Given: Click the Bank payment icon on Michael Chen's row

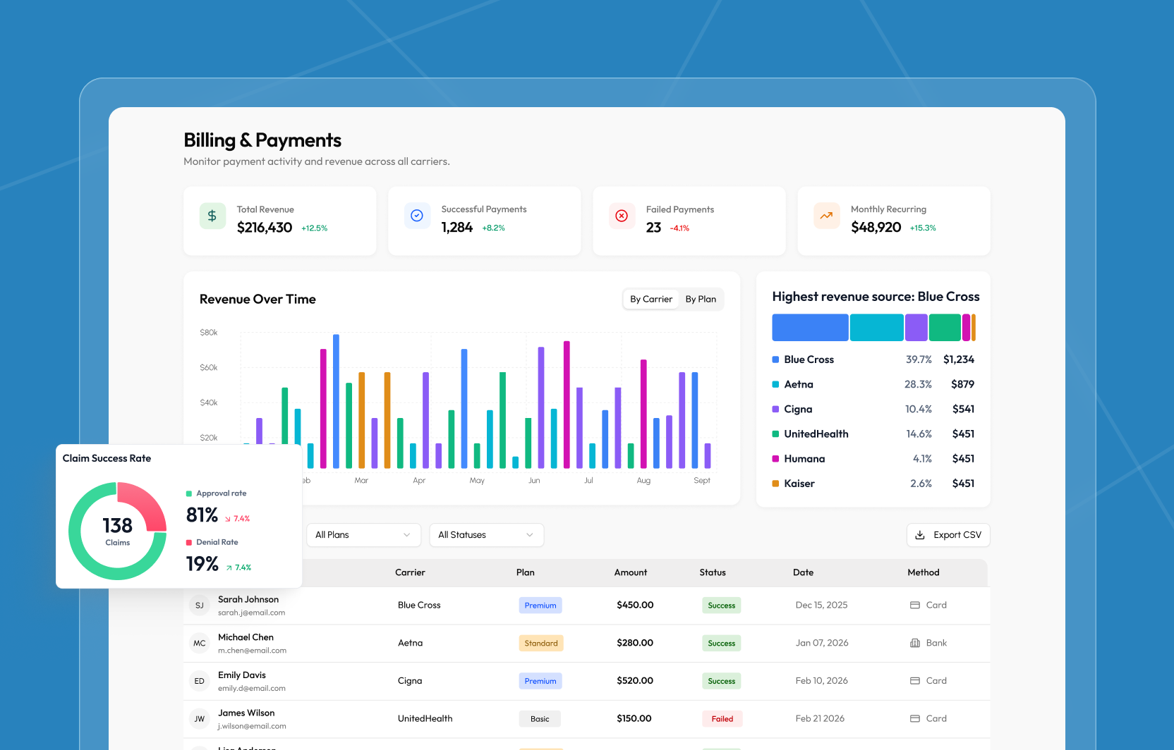Looking at the screenshot, I should click(914, 643).
